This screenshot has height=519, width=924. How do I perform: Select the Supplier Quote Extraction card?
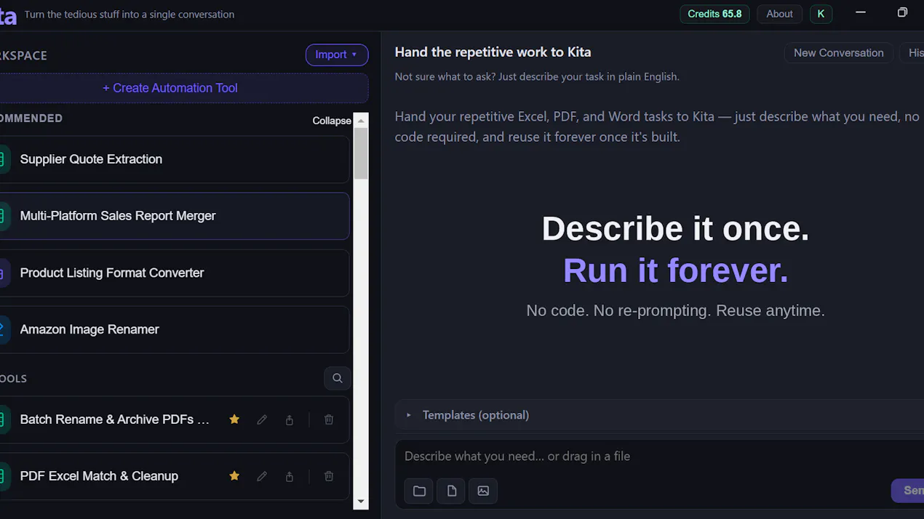click(175, 159)
